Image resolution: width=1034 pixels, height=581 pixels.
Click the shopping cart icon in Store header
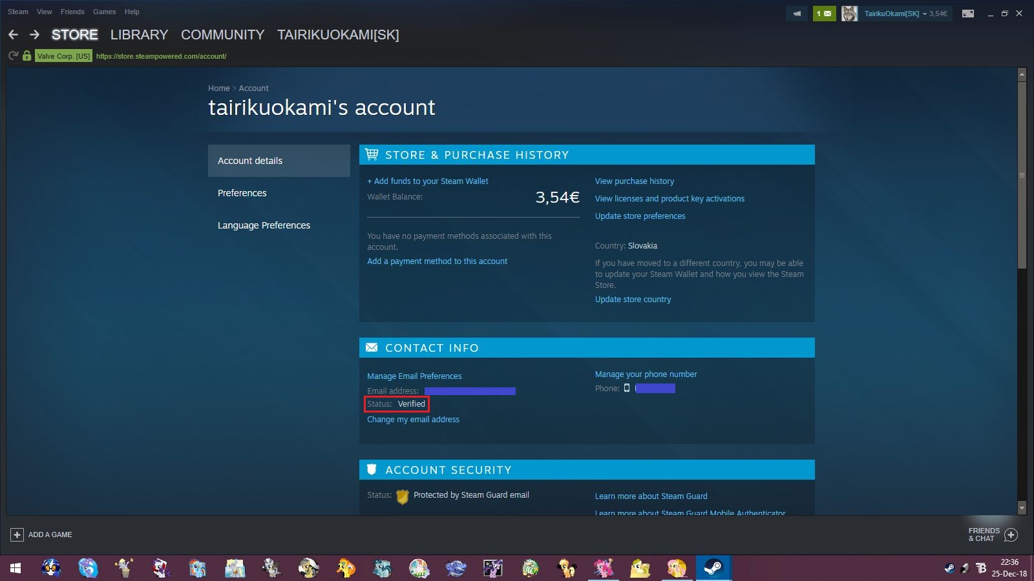tap(372, 154)
